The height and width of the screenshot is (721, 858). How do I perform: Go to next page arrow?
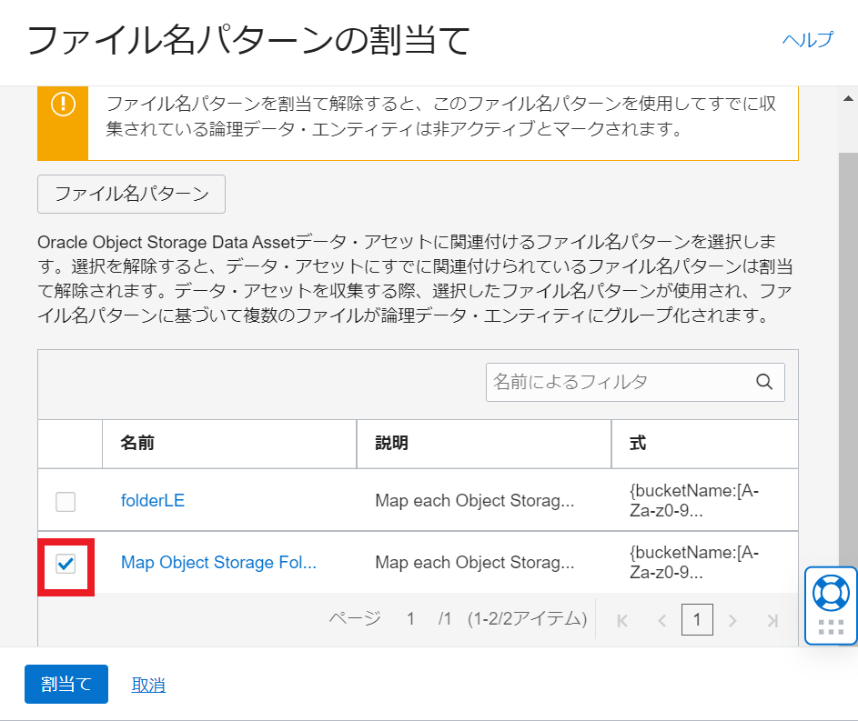click(732, 620)
